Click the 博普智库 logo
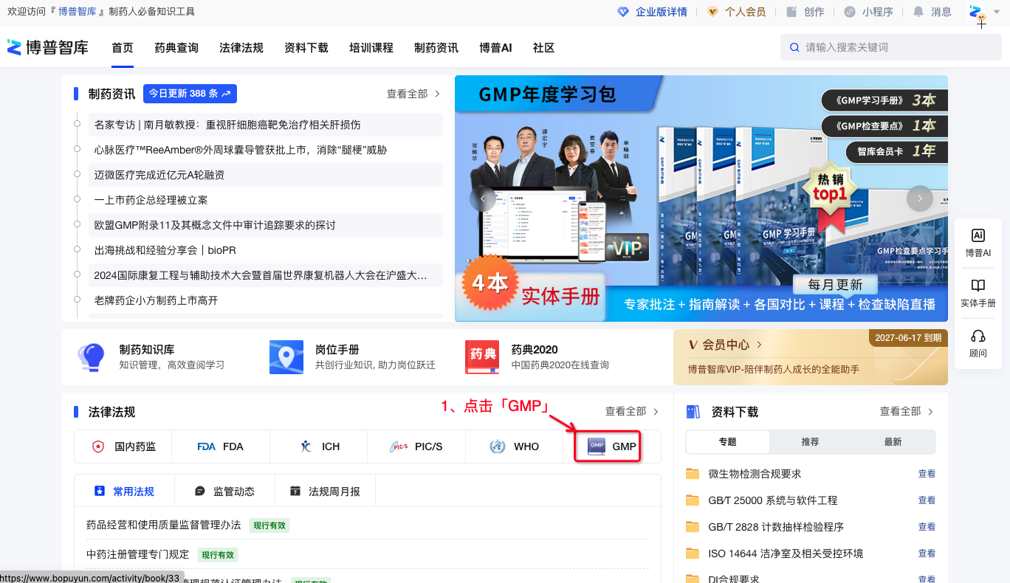 point(48,47)
